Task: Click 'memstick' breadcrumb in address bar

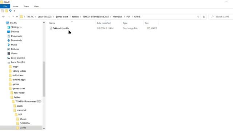Action: tap(117, 17)
